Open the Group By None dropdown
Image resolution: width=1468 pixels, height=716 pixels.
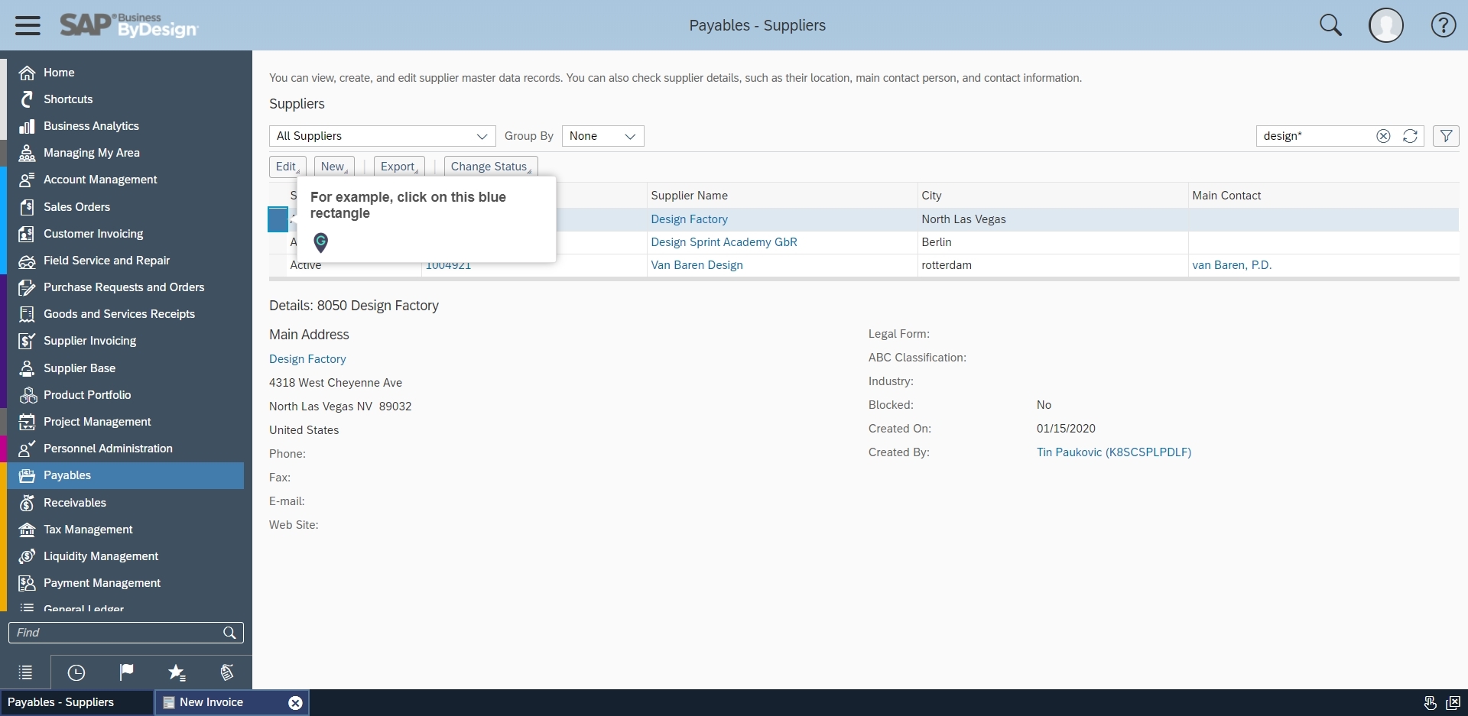[603, 136]
